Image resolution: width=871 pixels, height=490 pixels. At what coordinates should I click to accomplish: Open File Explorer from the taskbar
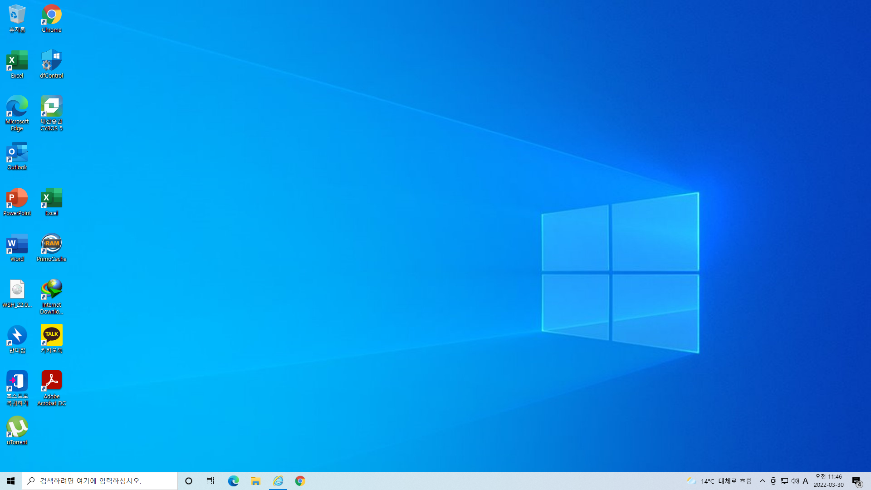point(255,481)
